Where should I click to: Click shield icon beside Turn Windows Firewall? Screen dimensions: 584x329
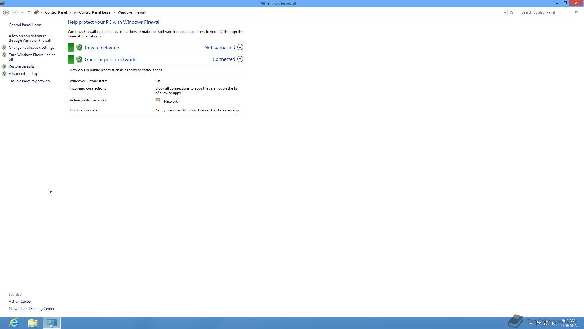[4, 55]
